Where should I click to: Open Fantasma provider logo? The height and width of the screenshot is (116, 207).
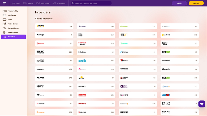click(40, 61)
